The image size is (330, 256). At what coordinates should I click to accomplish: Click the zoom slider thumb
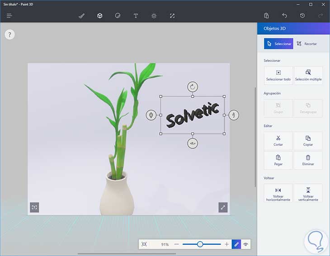(x=200, y=244)
